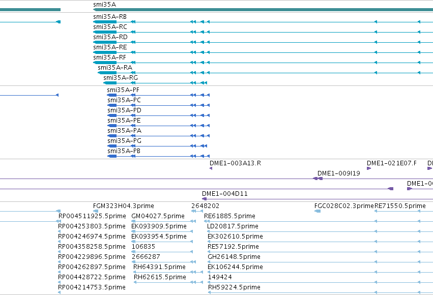
Task: Choose protein label smi35A-PA
Action: [x=124, y=131]
